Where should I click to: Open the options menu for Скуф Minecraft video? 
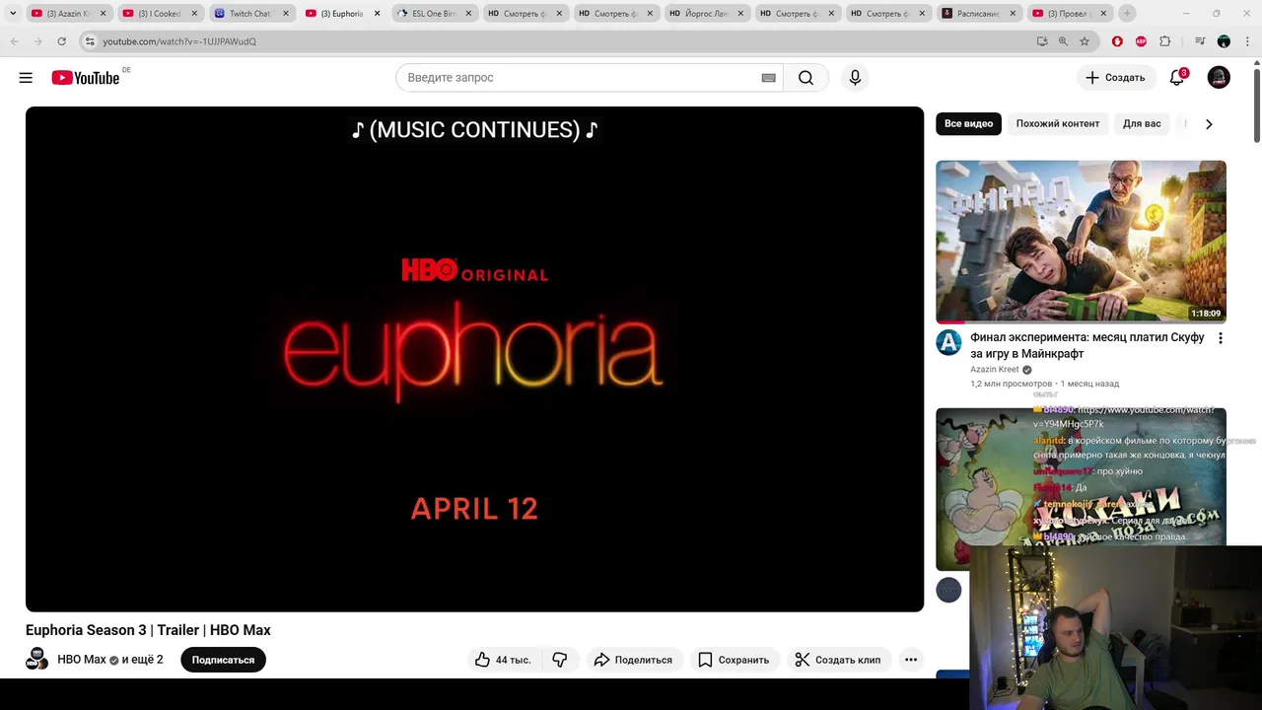point(1220,338)
